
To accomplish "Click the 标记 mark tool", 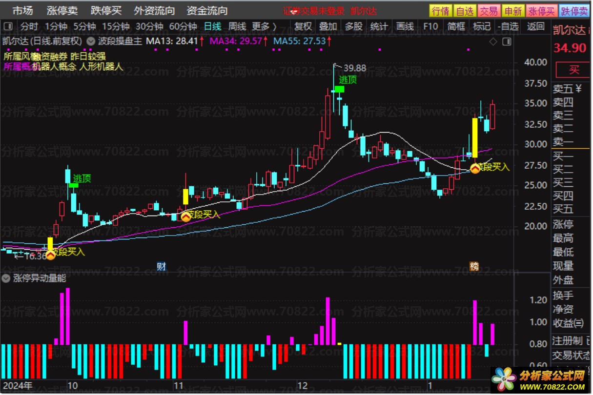I will [x=481, y=26].
